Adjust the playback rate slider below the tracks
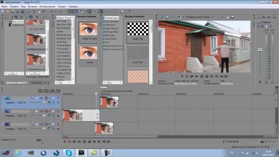 pyautogui.click(x=39, y=140)
